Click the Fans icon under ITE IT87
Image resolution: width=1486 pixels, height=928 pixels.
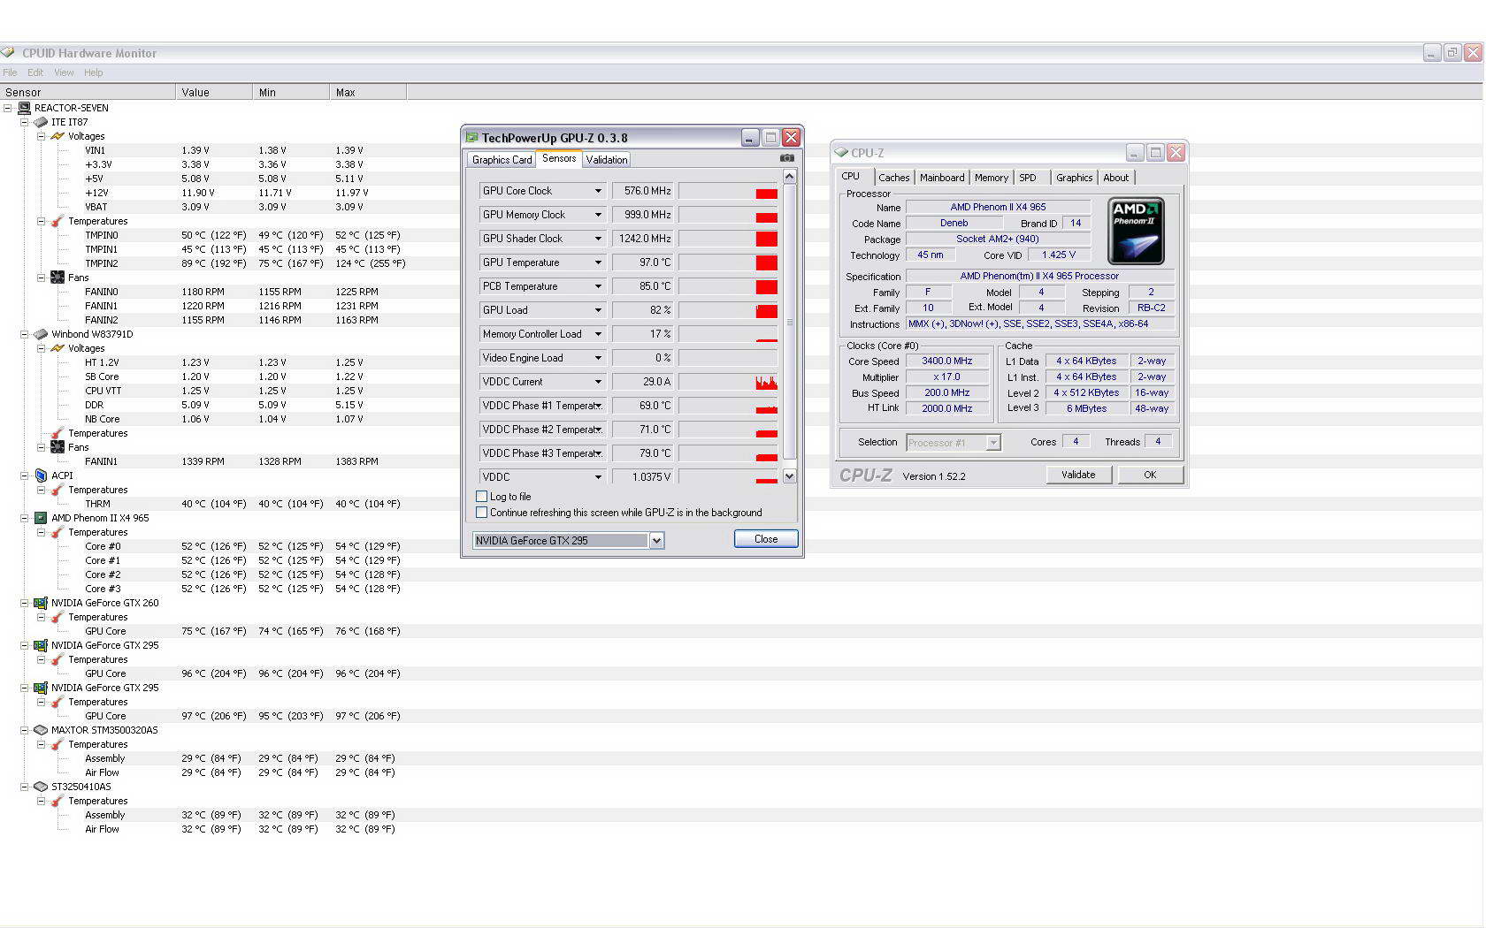pos(57,278)
